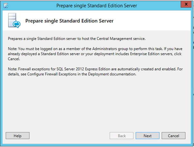Click the wizard icon in the title bar
This screenshot has height=147, width=194.
6,6
